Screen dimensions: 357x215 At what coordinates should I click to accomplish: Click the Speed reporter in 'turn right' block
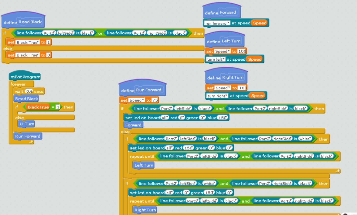pyautogui.click(x=258, y=96)
